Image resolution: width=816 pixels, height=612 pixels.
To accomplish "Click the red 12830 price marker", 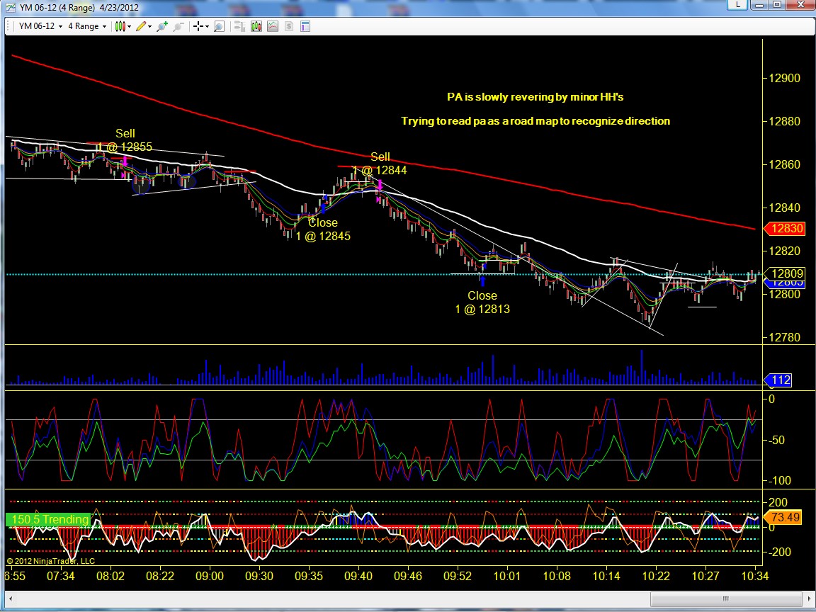I will pos(784,229).
